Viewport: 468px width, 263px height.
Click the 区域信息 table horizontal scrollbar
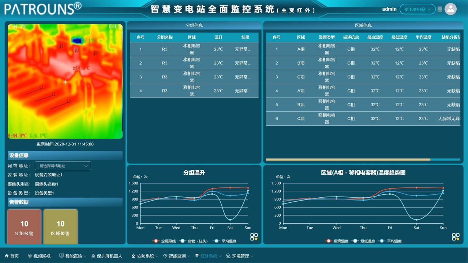pyautogui.click(x=348, y=160)
